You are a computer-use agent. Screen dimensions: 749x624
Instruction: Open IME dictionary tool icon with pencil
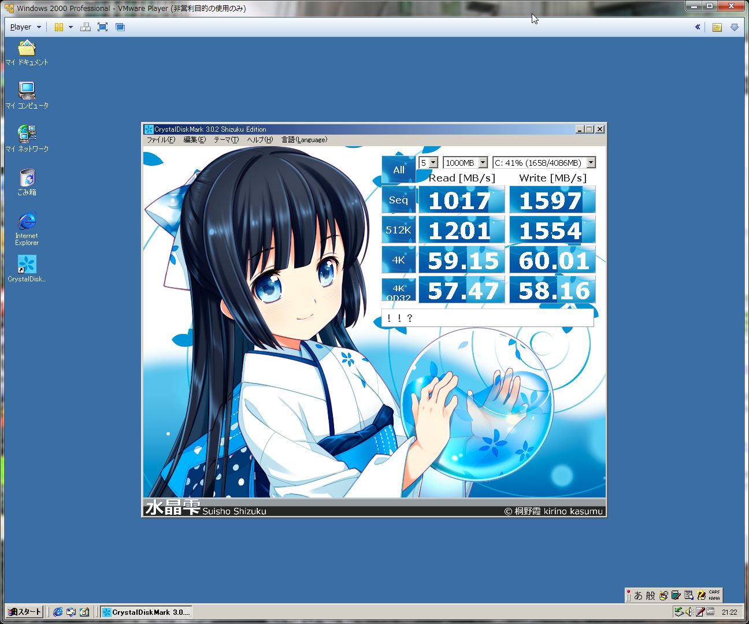coord(676,595)
